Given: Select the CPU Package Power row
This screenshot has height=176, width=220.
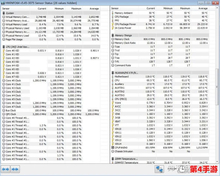Looking at the screenshot, I should [x=160, y=24].
